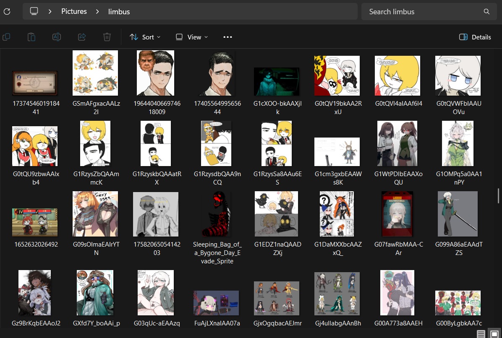
Task: Select thumbnail of G1EDZ1naQAADZXj
Action: pyautogui.click(x=277, y=214)
